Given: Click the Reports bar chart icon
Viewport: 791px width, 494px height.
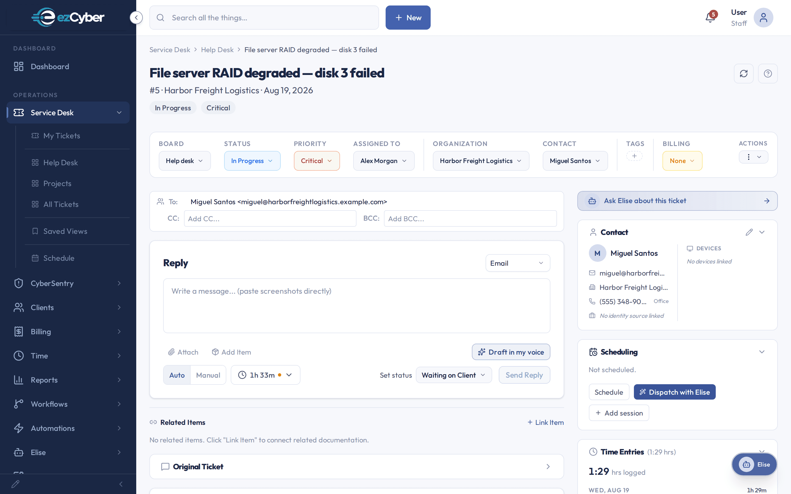Looking at the screenshot, I should (x=19, y=380).
